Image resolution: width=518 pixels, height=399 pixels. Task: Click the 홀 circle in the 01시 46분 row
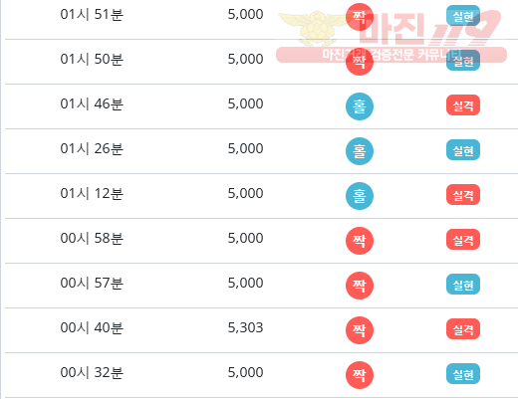point(360,106)
